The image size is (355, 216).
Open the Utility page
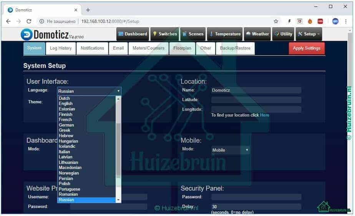pos(283,34)
